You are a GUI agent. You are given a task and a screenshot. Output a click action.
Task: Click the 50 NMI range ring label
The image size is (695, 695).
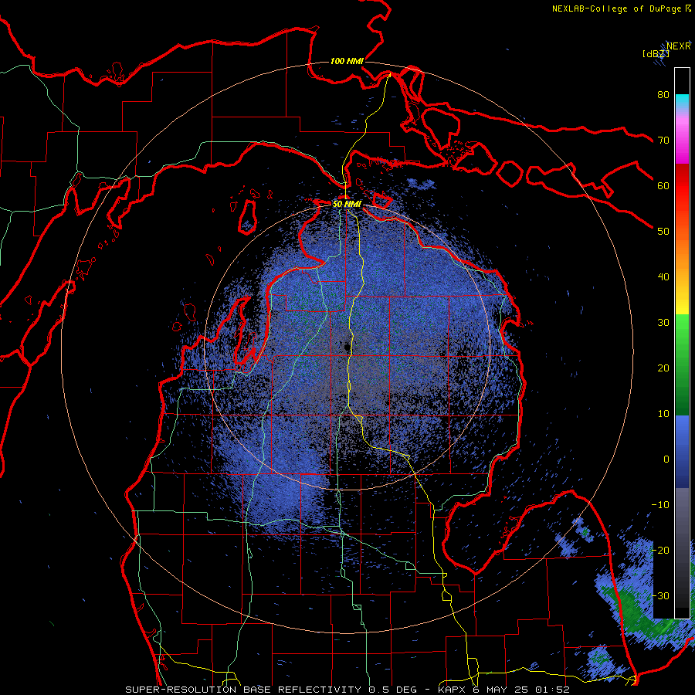[347, 204]
